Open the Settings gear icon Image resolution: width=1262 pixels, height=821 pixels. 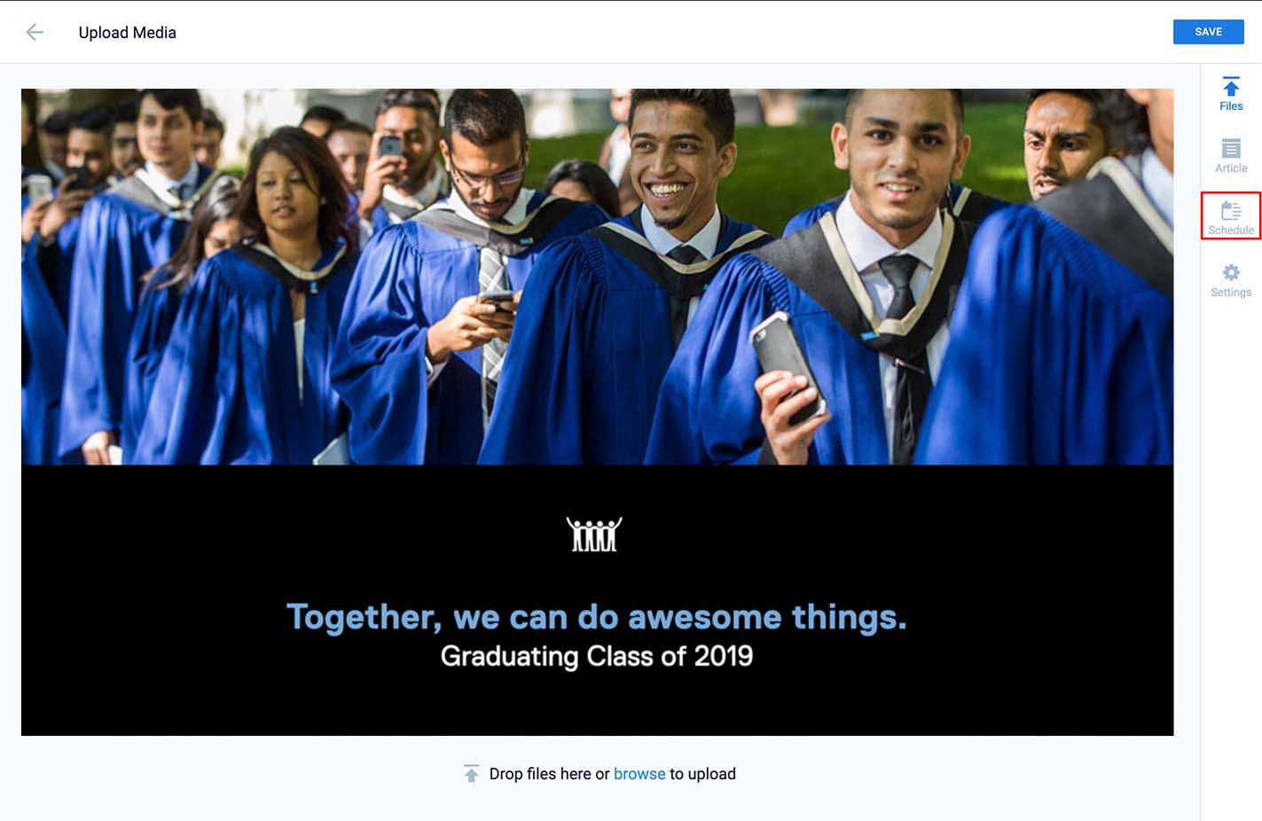1231,272
